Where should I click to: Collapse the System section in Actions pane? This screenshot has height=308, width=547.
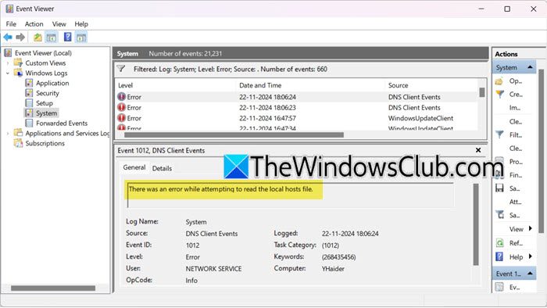(x=531, y=67)
